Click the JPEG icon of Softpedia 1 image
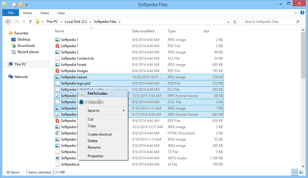308x178 pixels. tap(57, 40)
